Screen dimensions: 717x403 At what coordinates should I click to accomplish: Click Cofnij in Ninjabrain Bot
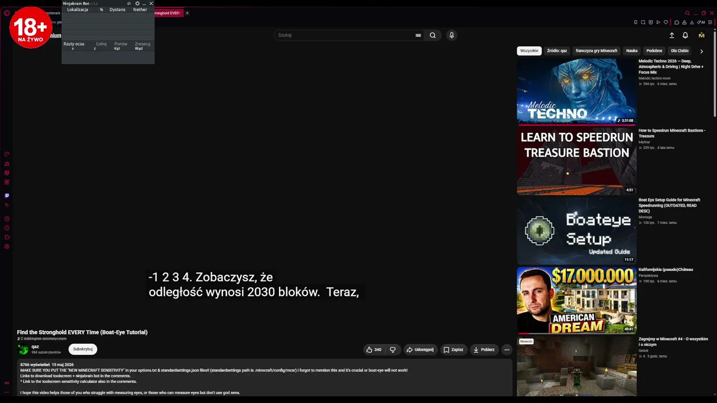(101, 44)
